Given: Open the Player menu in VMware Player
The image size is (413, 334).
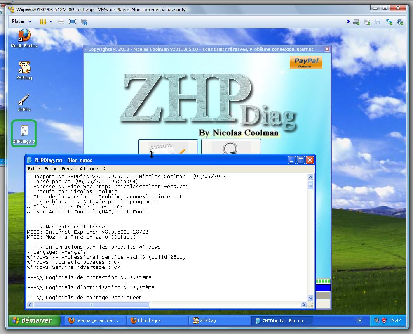Looking at the screenshot, I should pyautogui.click(x=21, y=22).
